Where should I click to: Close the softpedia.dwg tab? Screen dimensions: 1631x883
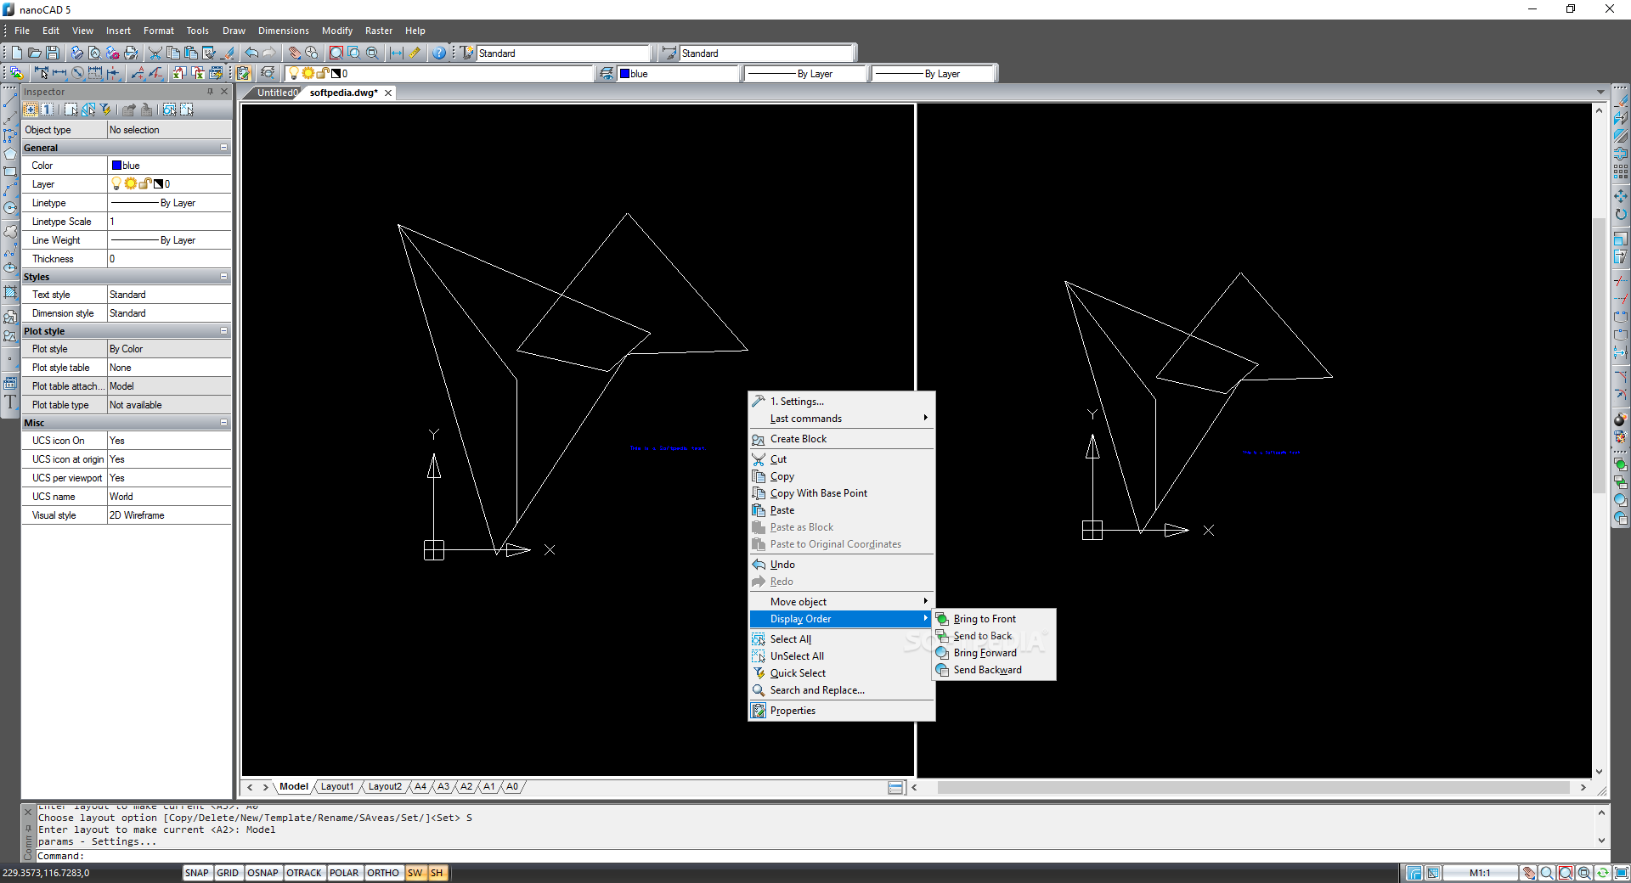tap(388, 93)
